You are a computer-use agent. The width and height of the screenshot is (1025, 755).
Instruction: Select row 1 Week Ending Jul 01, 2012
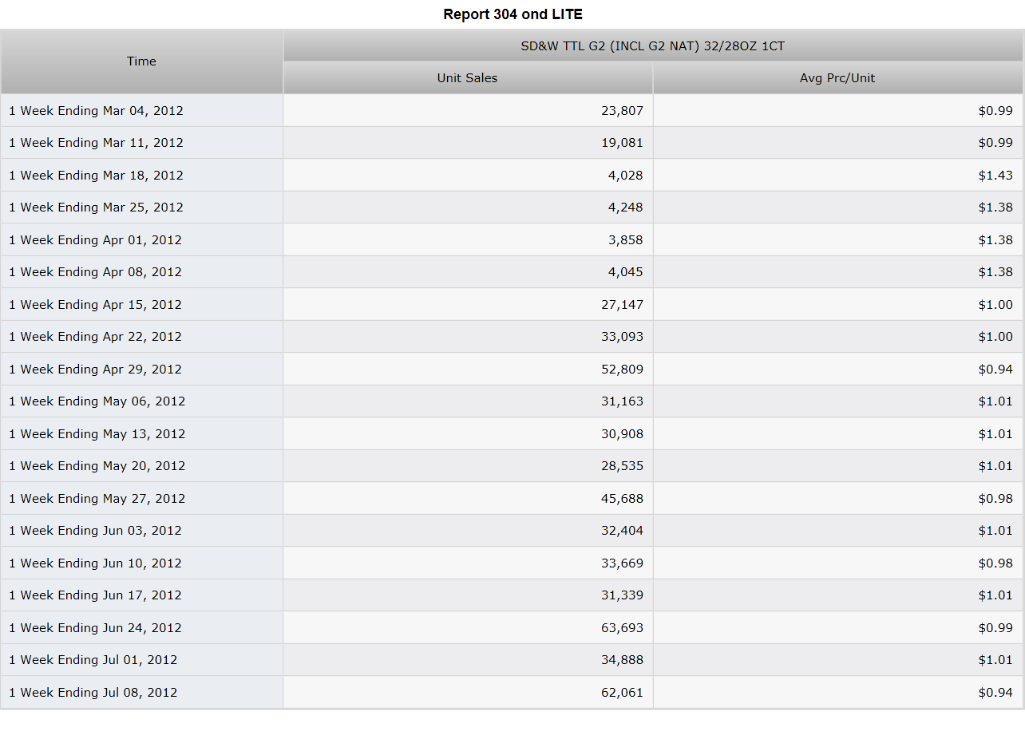click(512, 660)
